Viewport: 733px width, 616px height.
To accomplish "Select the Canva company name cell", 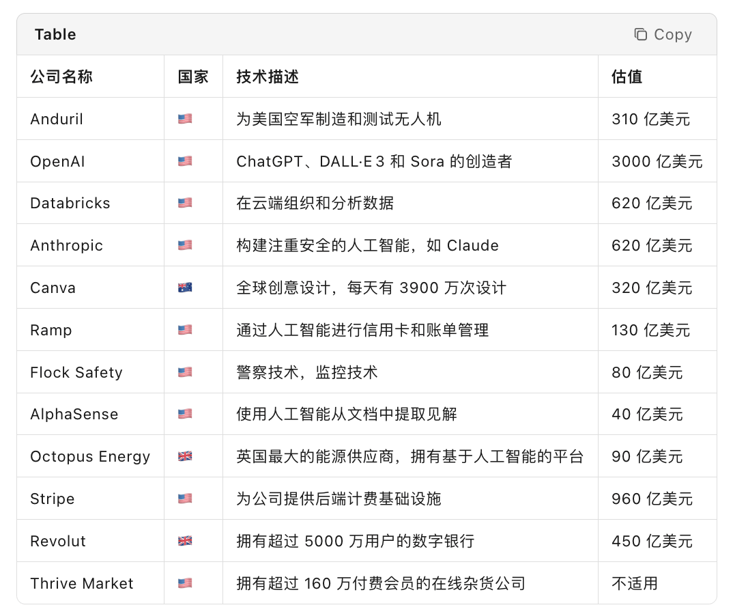I will coord(90,288).
